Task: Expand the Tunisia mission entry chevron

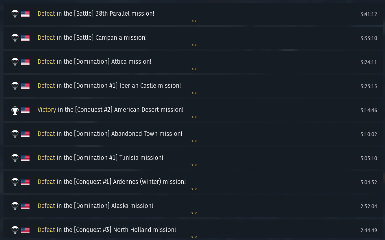Action: coord(194,165)
